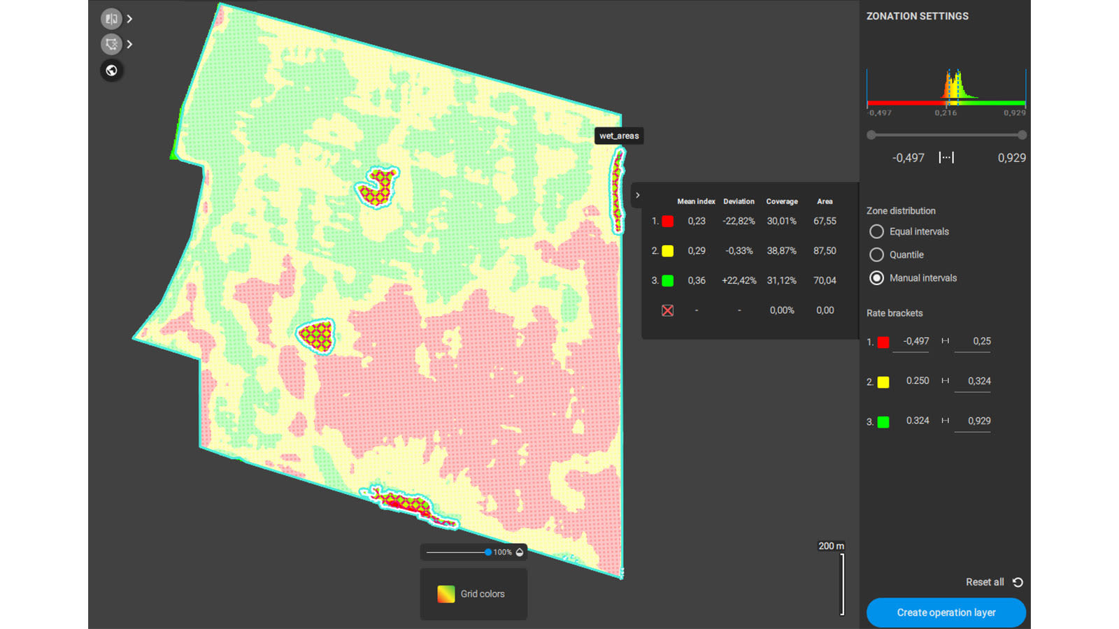Enable Manual intervals distribution
Screen dimensions: 1119x629
876,277
